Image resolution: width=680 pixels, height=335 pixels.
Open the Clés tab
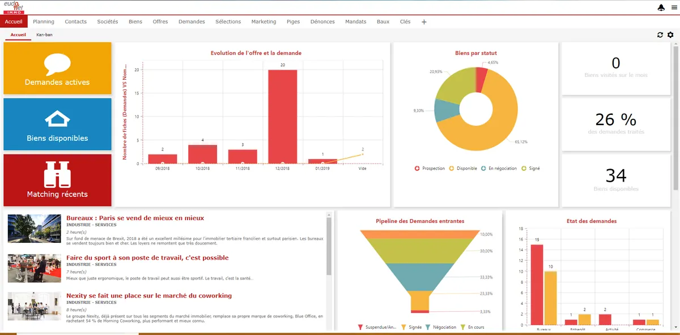tap(405, 22)
